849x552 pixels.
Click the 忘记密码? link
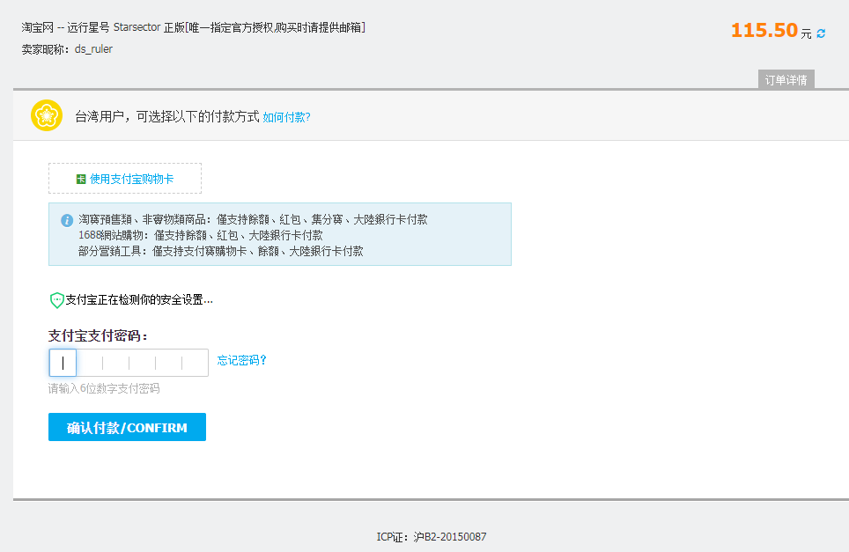pyautogui.click(x=241, y=360)
